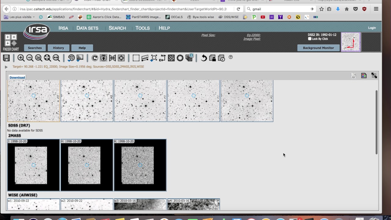Image resolution: width=391 pixels, height=220 pixels.
Task: Open the marker overlay dropdown
Action: tap(154, 58)
